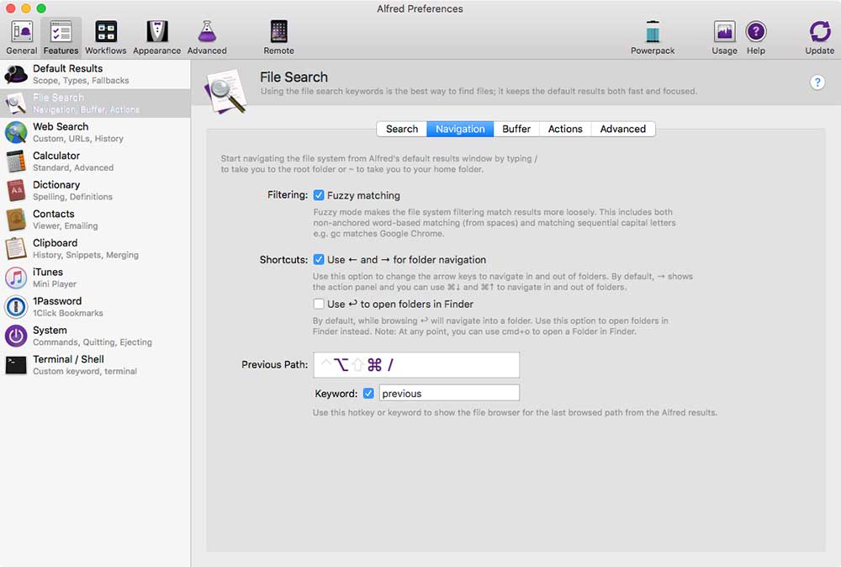
Task: Enable opening folders in Finder with return
Action: tap(319, 304)
